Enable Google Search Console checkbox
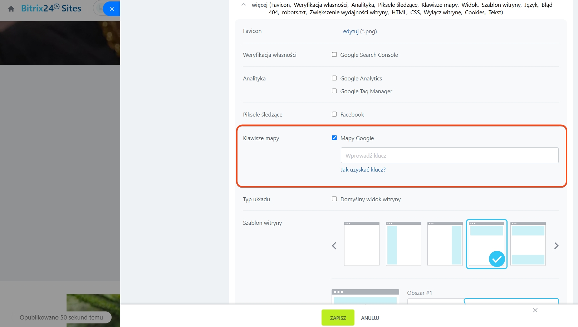 tap(334, 55)
